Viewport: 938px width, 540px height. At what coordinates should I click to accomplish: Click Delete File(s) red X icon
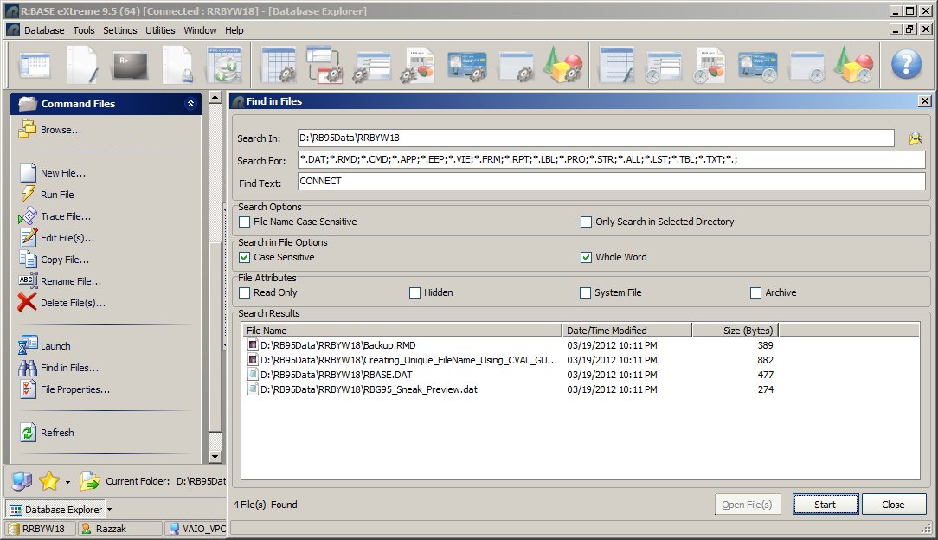tap(28, 303)
